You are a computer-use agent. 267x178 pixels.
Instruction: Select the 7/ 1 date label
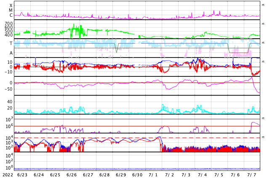click(153, 175)
